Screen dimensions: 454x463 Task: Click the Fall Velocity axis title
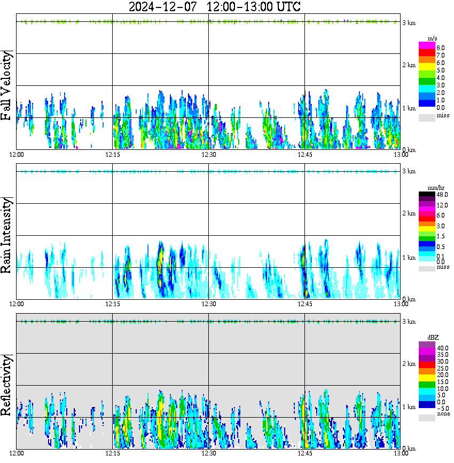pyautogui.click(x=6, y=86)
